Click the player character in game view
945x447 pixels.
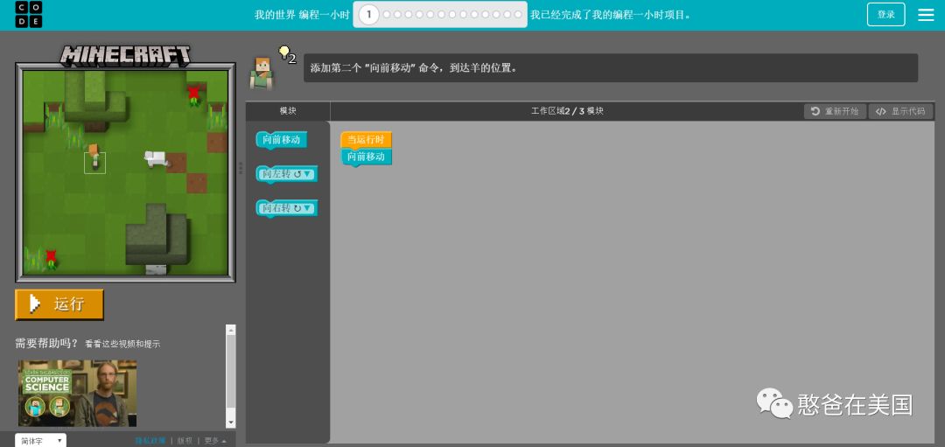tap(94, 157)
